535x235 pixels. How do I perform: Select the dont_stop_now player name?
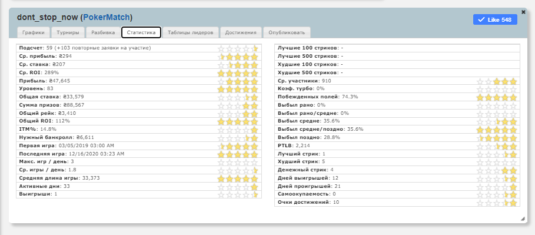(47, 17)
